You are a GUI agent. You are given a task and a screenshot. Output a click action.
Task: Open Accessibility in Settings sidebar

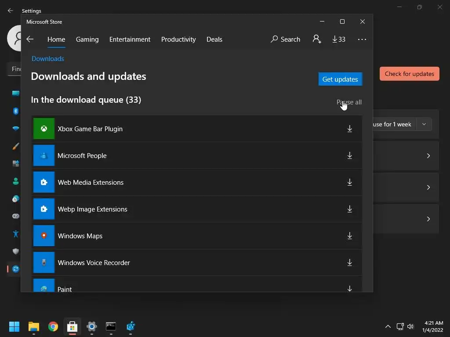[15, 234]
